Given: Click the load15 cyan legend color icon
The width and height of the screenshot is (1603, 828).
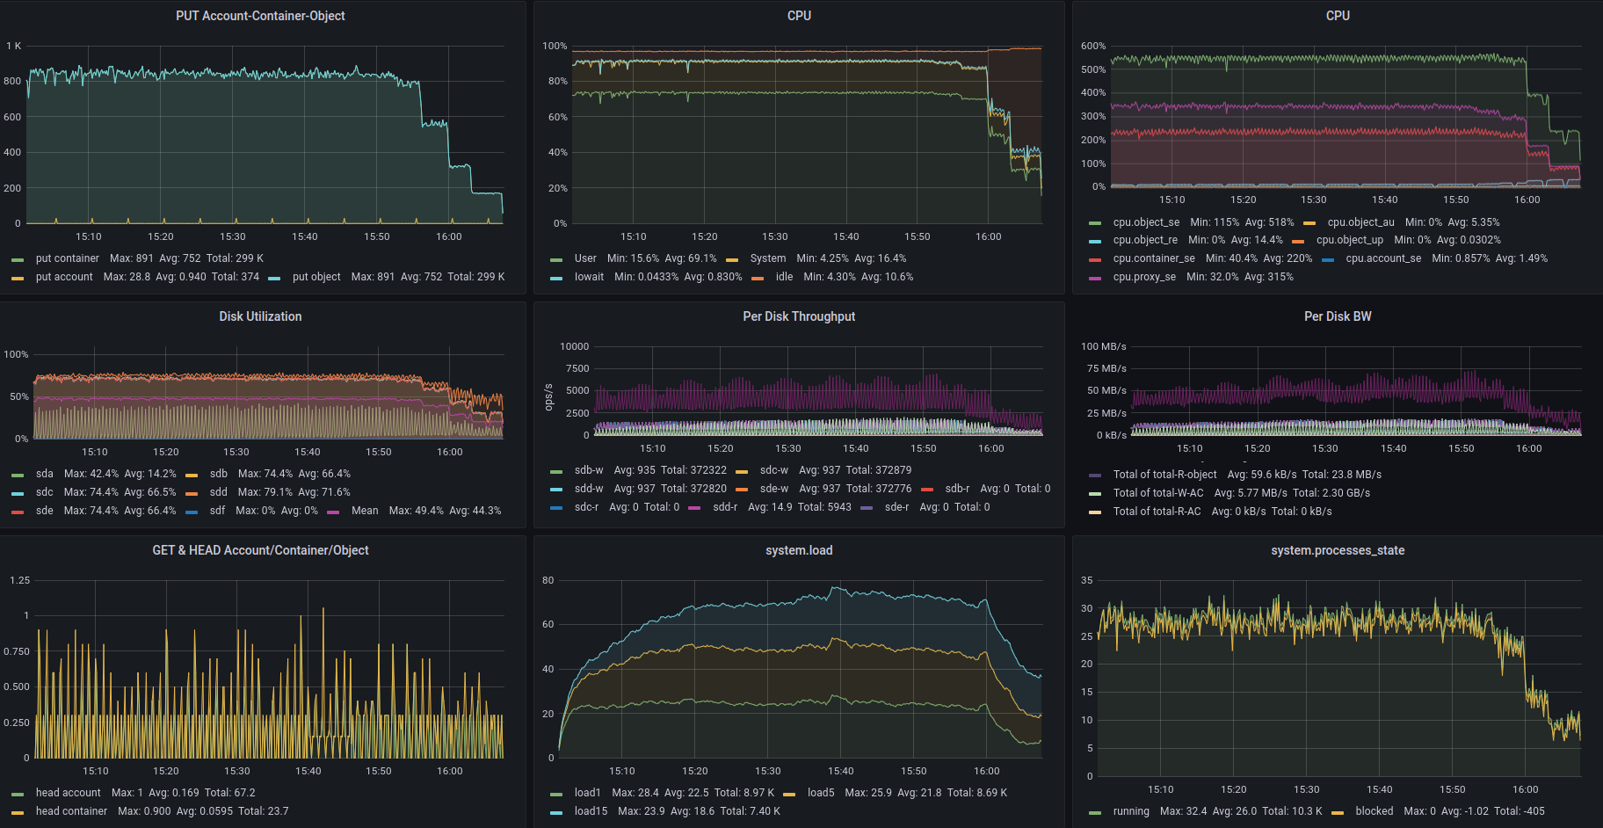Looking at the screenshot, I should tap(556, 812).
